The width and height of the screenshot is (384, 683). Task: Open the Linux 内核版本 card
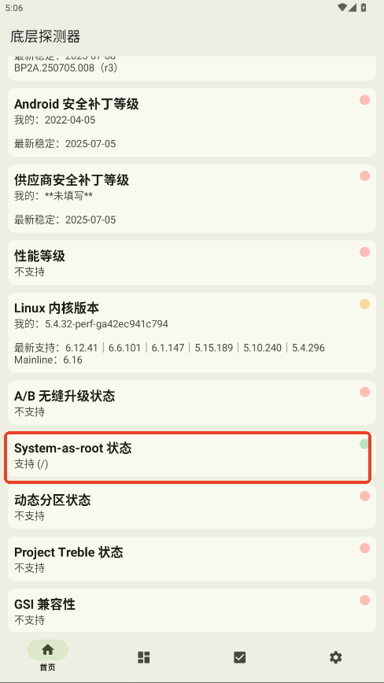(191, 333)
